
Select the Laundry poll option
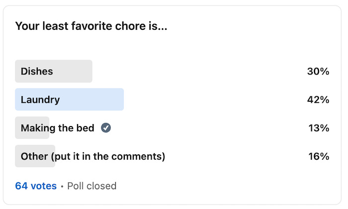(40, 100)
